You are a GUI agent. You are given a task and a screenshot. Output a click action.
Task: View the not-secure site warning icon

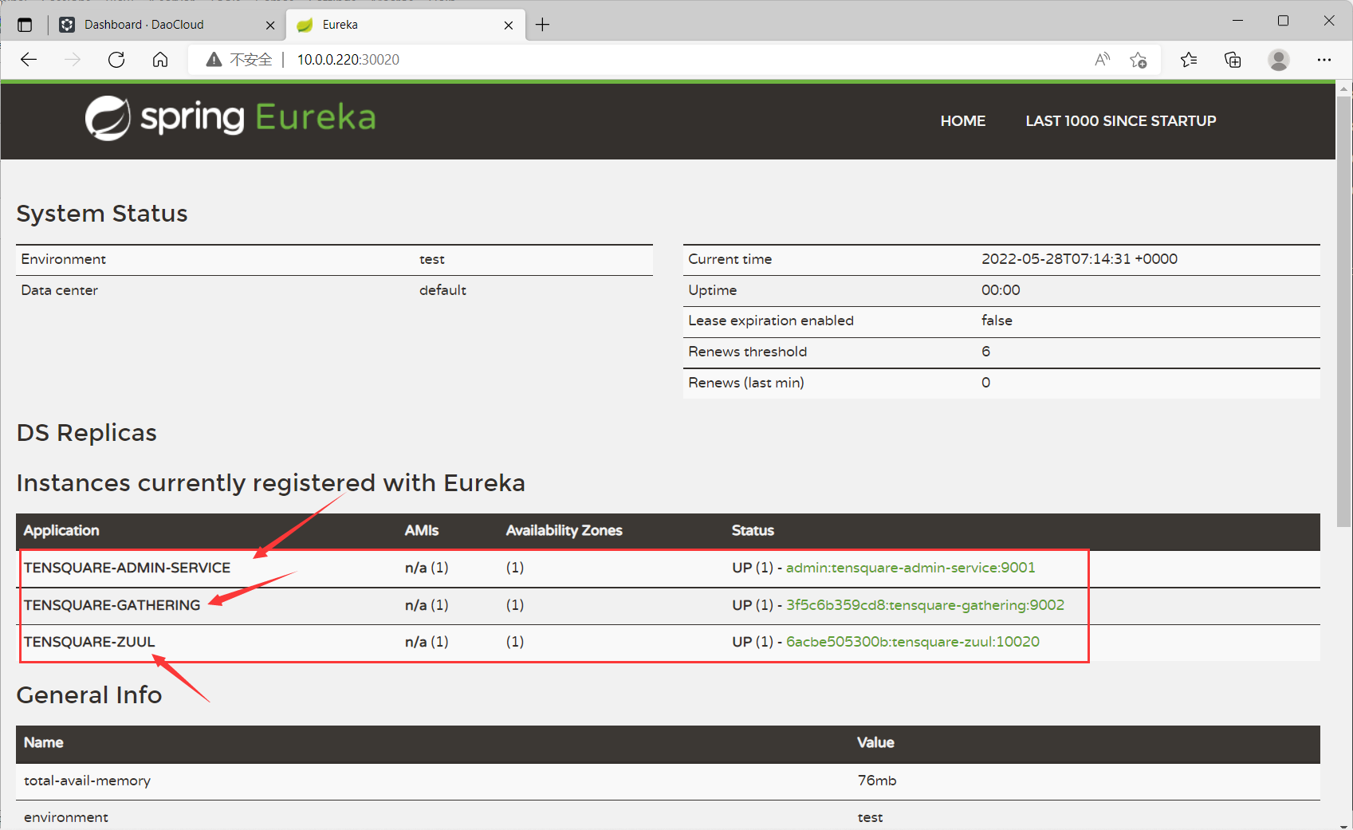pos(214,60)
